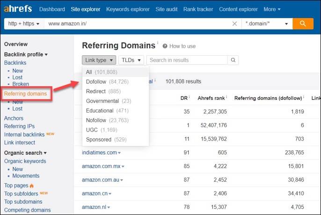
Task: Click the fire icon beside Top pages
Action: pyautogui.click(x=31, y=185)
